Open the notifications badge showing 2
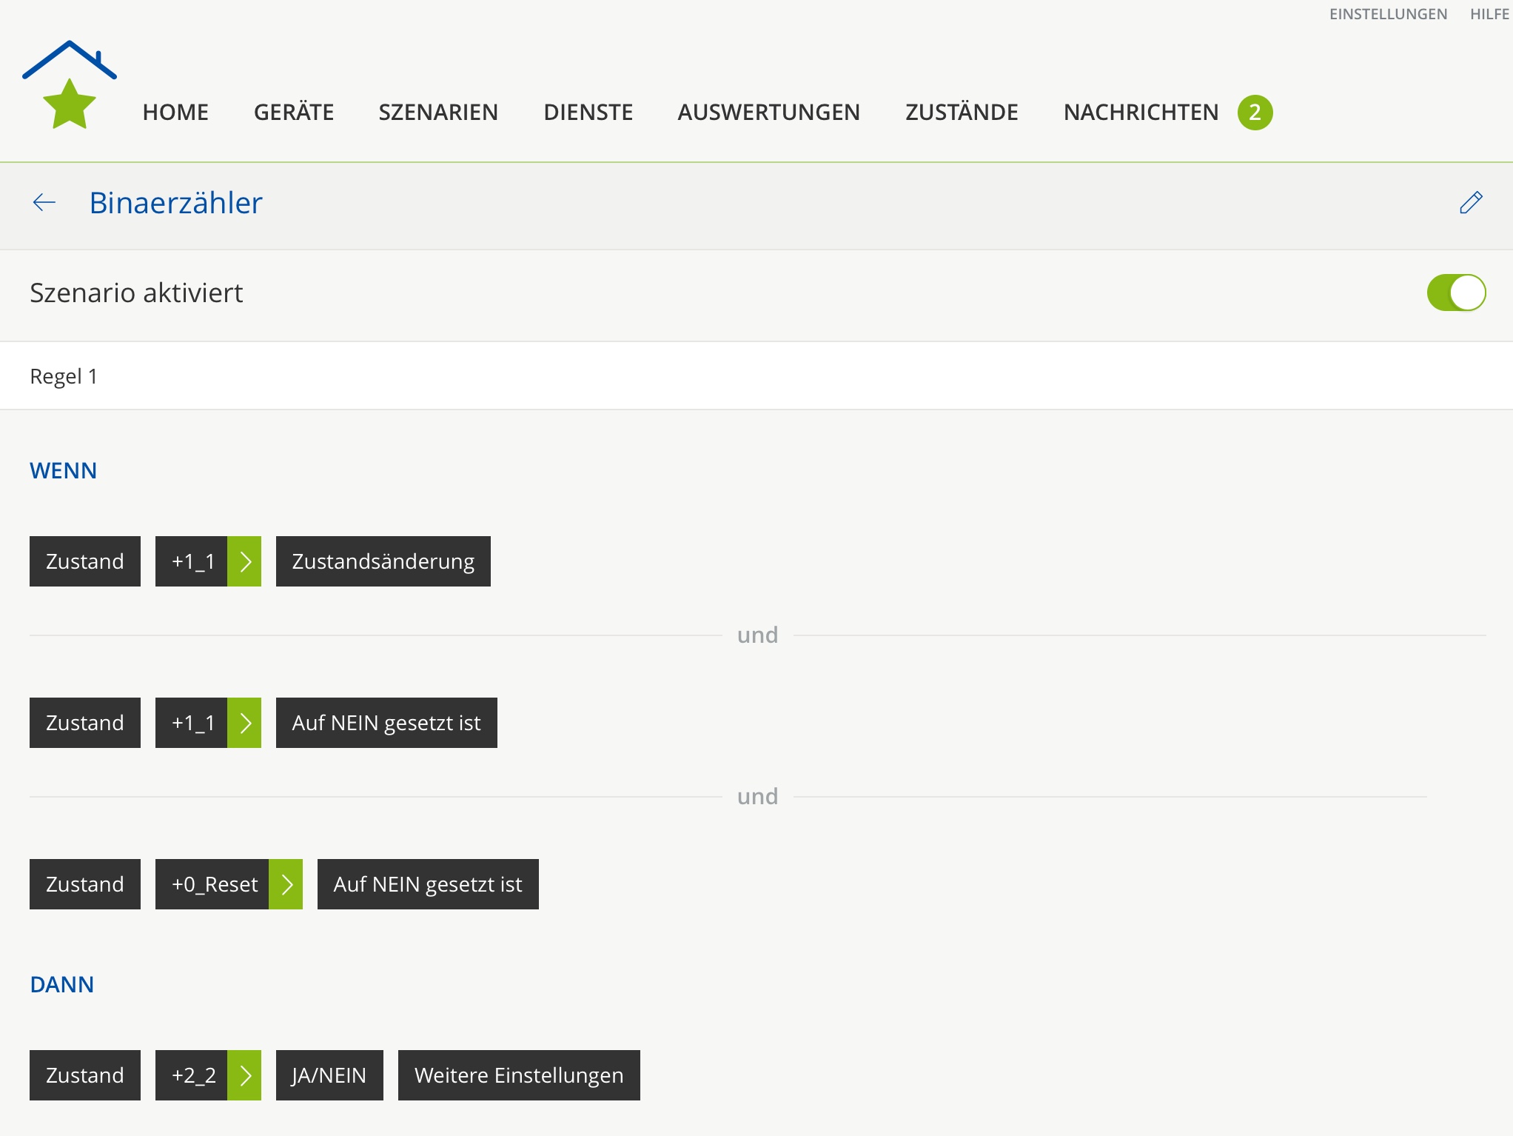This screenshot has width=1513, height=1136. coord(1255,113)
